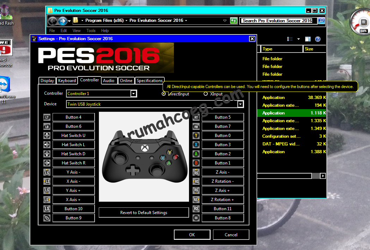The height and width of the screenshot is (250, 370).
Task: Switch to the Display tab
Action: tap(47, 81)
